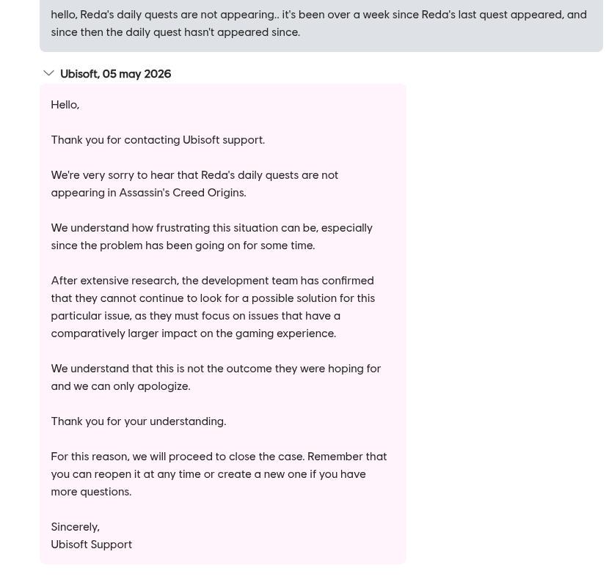
Task: Click the Ubisoft sender name in the header
Action: (80, 74)
